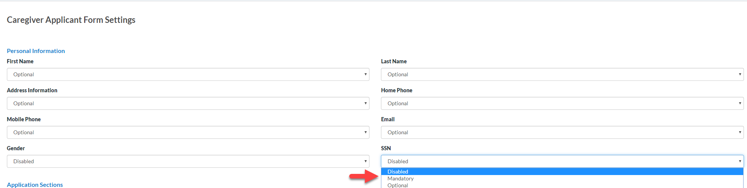Select highlighted Disabled option in SSN list

point(398,172)
